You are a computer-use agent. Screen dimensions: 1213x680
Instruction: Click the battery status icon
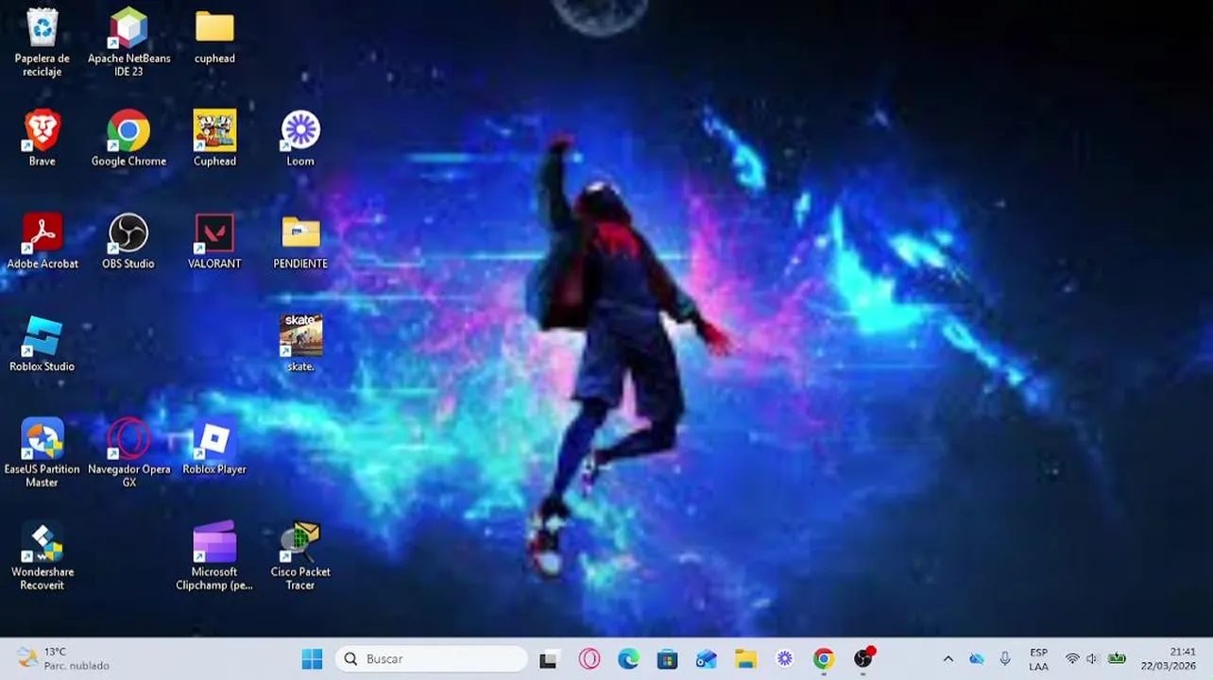coord(1118,659)
